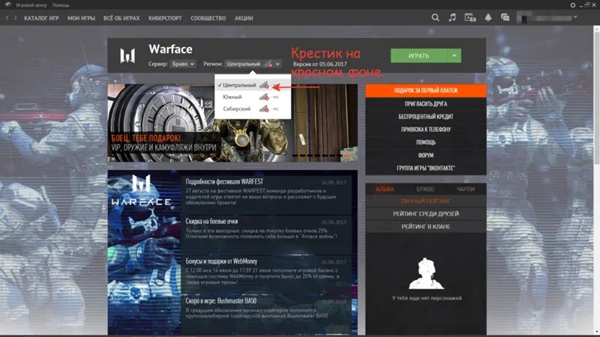Open the ФОРУМ link
This screenshot has width=600, height=337.
[x=426, y=155]
